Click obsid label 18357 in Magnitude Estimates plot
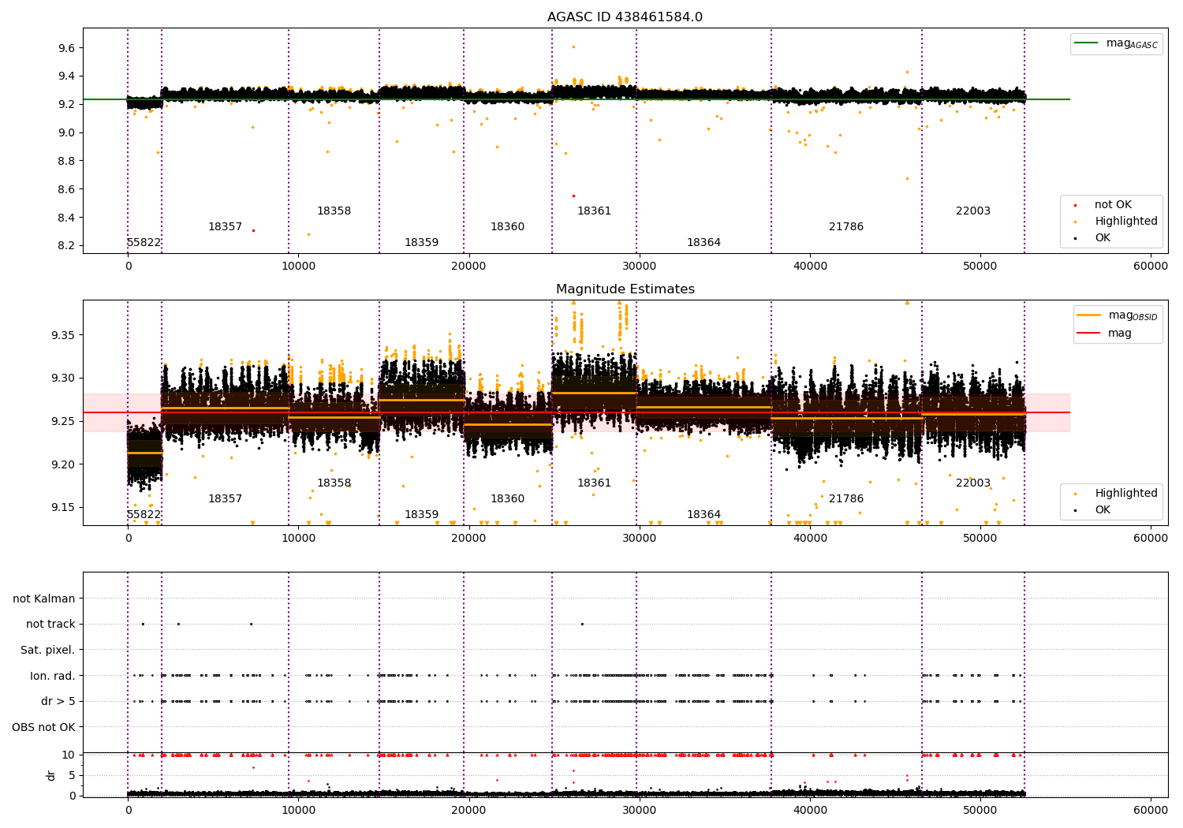Image resolution: width=1183 pixels, height=828 pixels. (225, 499)
